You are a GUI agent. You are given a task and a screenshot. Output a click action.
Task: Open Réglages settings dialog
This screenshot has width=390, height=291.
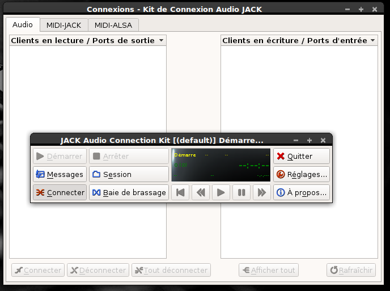(x=302, y=174)
